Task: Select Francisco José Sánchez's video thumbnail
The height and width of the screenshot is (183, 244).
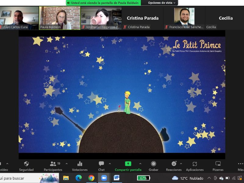Action: 184,18
